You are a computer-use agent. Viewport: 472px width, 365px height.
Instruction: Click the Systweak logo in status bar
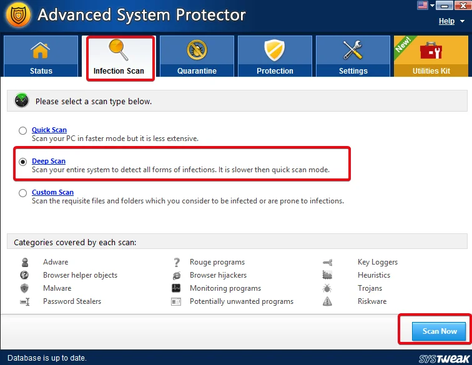[444, 359]
